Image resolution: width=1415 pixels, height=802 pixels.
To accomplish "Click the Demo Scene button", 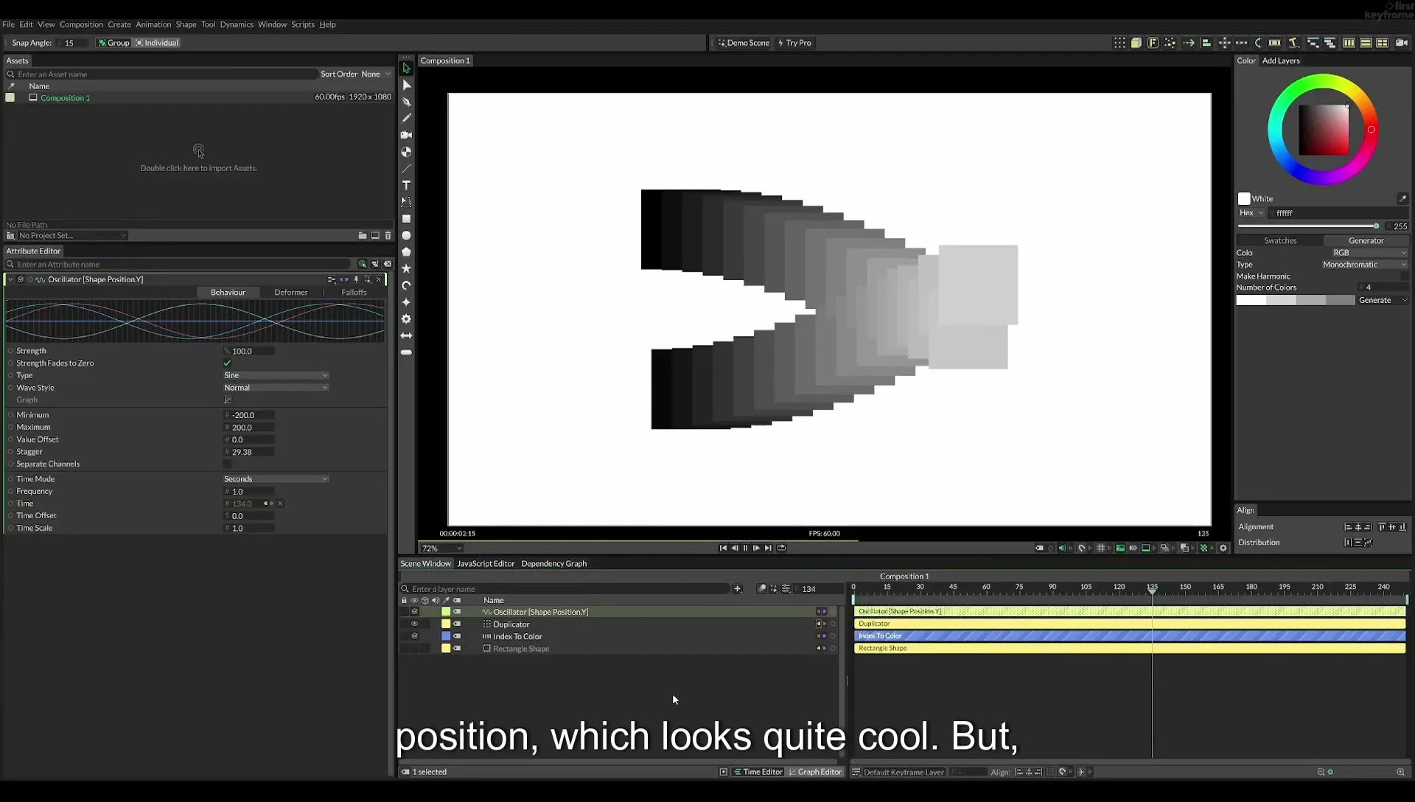I will (x=744, y=43).
